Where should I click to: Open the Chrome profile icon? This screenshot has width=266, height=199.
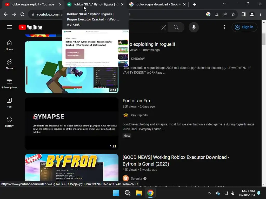coord(252,15)
